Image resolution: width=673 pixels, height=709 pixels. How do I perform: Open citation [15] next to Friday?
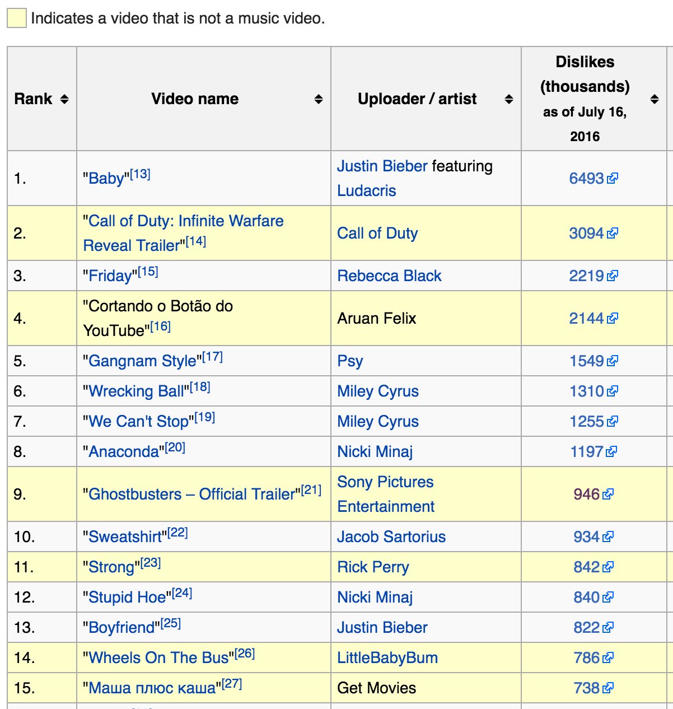coord(148,272)
